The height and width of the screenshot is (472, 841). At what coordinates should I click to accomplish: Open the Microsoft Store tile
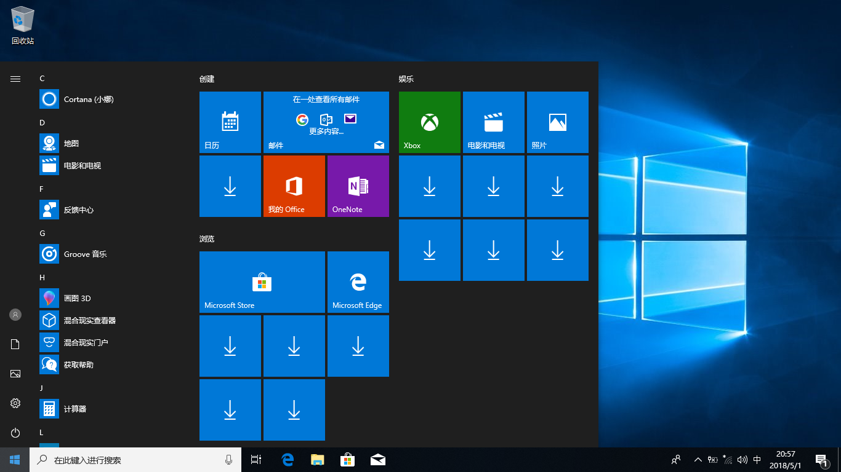tap(262, 282)
